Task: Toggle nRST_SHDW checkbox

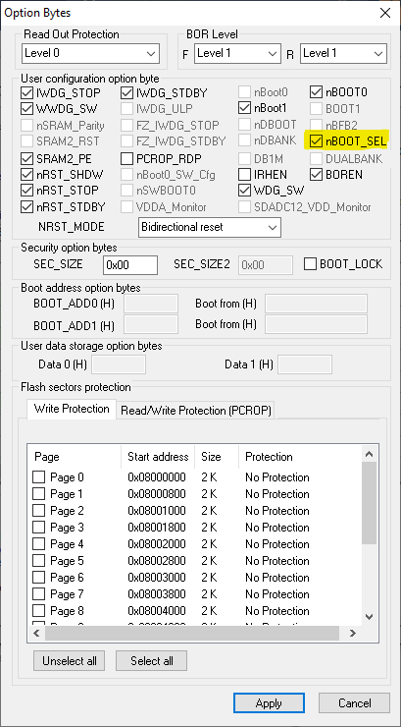Action: (x=26, y=175)
